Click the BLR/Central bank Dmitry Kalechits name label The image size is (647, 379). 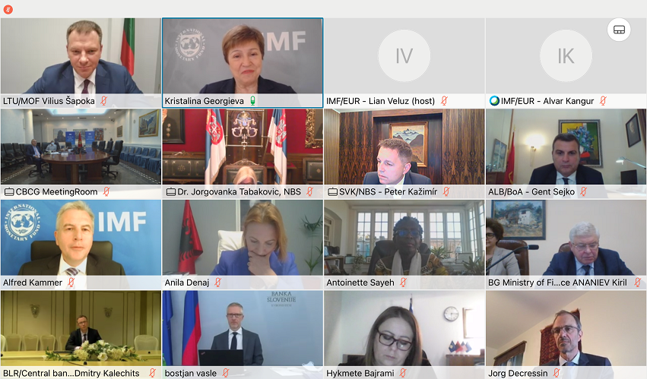click(71, 373)
